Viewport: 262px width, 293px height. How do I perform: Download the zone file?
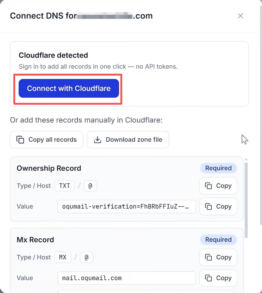128,140
